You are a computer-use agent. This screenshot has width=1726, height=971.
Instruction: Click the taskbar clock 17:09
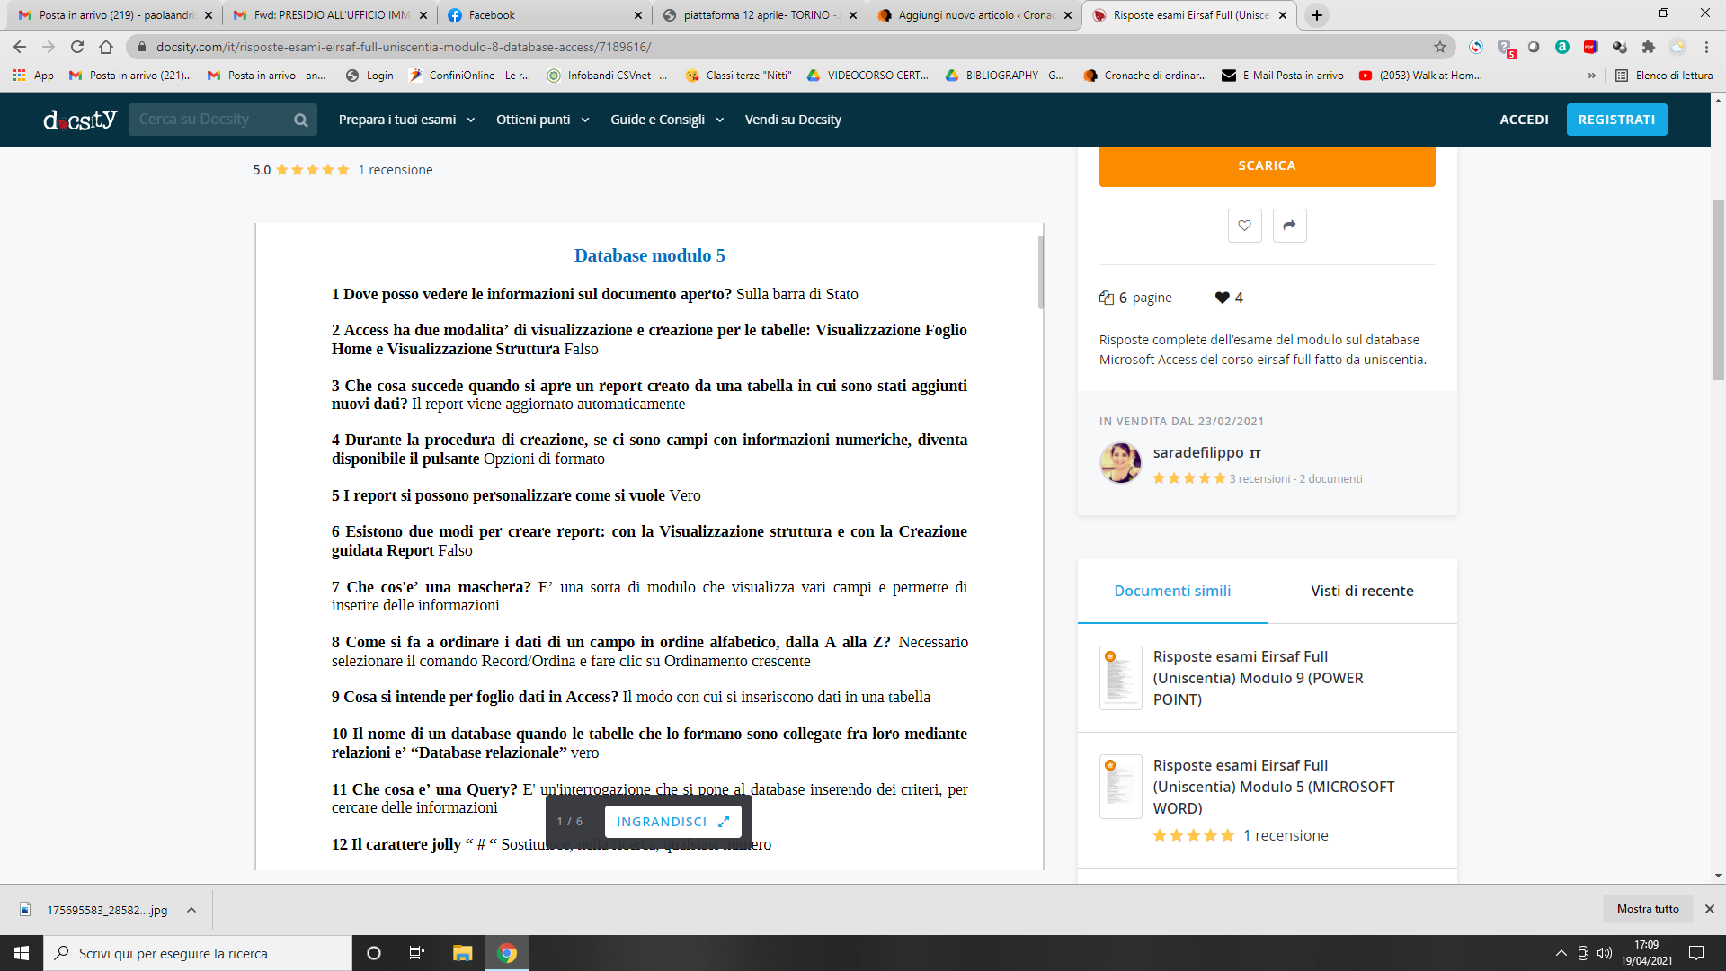click(1646, 953)
